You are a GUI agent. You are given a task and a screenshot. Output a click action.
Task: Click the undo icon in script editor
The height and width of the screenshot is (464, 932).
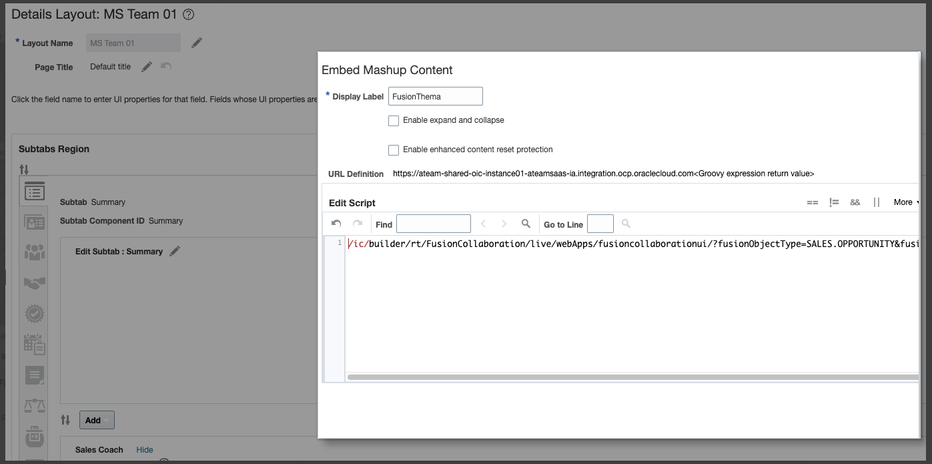[x=336, y=224]
